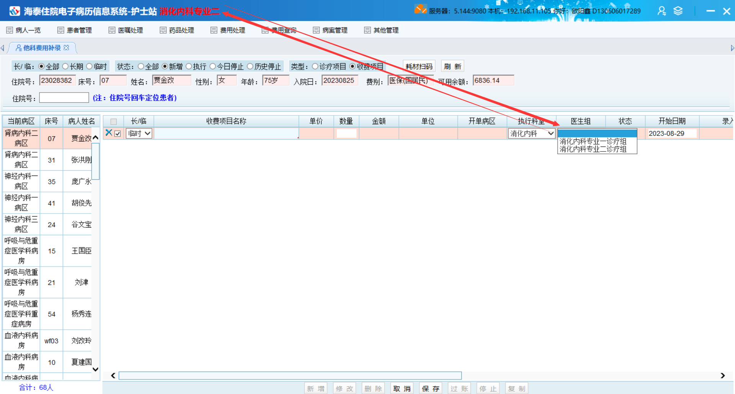Click the 复制 button at bottom
Viewport: 735px width, 394px height.
517,389
